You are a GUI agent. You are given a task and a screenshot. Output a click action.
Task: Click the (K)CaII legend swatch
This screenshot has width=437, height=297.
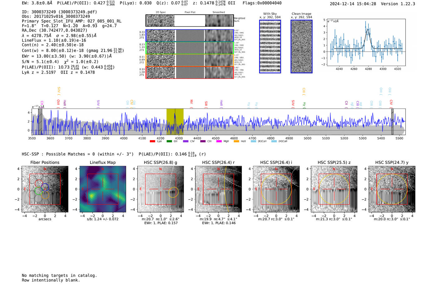click(253, 141)
